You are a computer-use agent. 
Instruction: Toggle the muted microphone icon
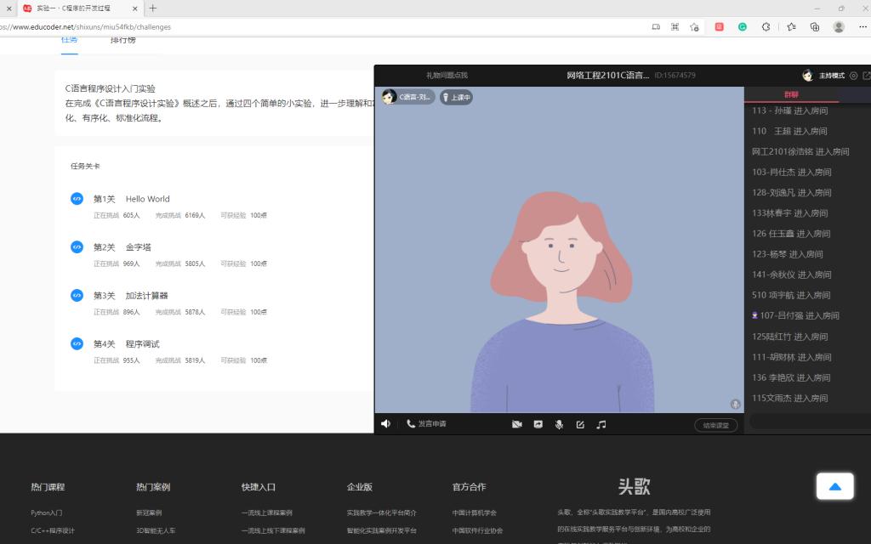click(x=559, y=424)
